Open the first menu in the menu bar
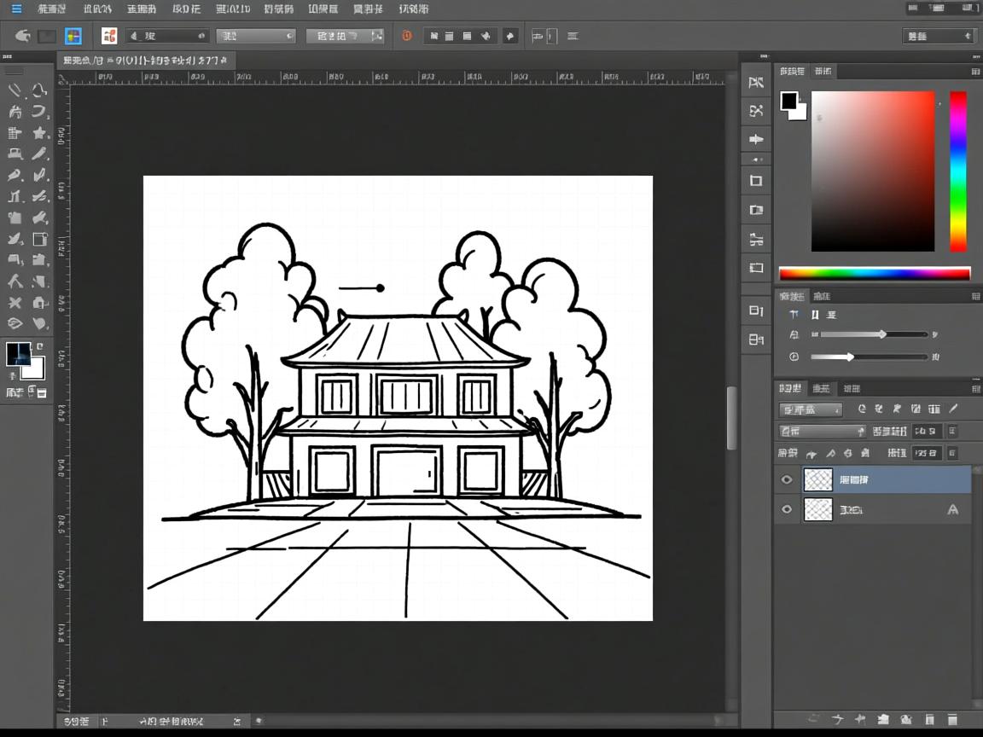983x737 pixels. pyautogui.click(x=52, y=9)
